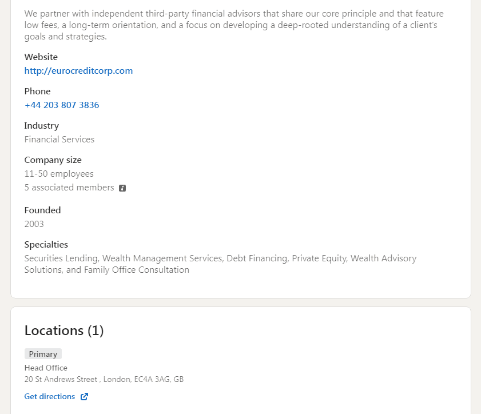
Task: Click the Financial Services industry value
Action: click(x=59, y=140)
